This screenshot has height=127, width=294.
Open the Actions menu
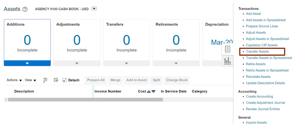tap(14, 80)
